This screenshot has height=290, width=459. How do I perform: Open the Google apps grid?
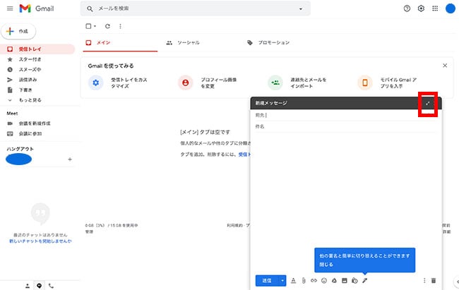435,8
